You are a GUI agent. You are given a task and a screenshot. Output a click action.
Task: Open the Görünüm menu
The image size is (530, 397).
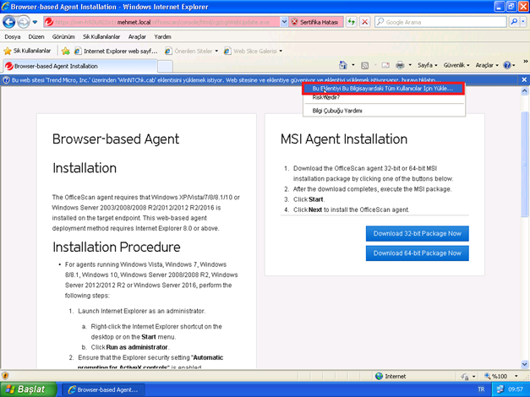pyautogui.click(x=63, y=36)
